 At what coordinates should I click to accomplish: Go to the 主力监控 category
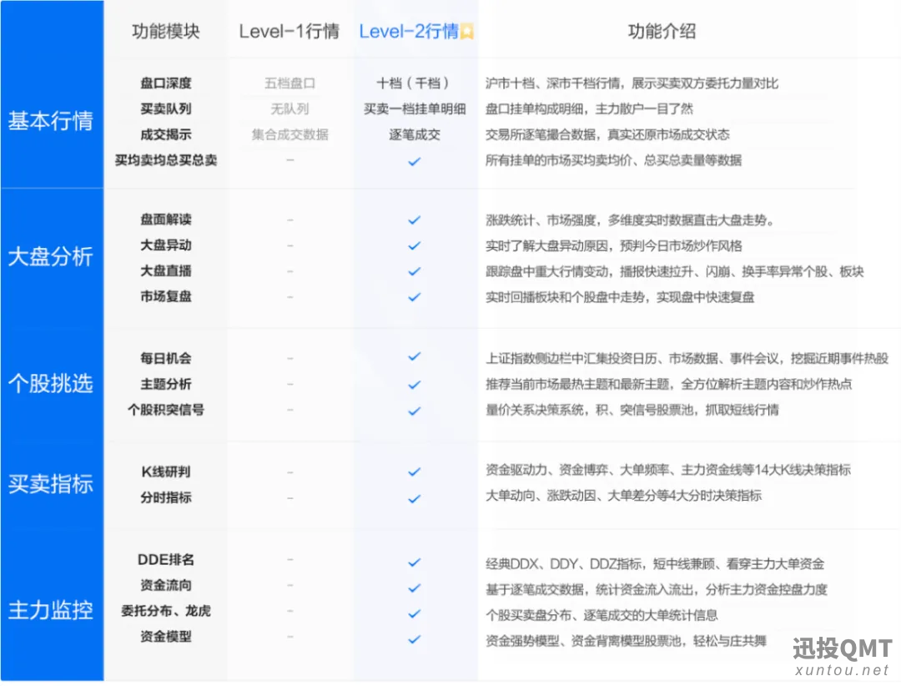pos(50,609)
